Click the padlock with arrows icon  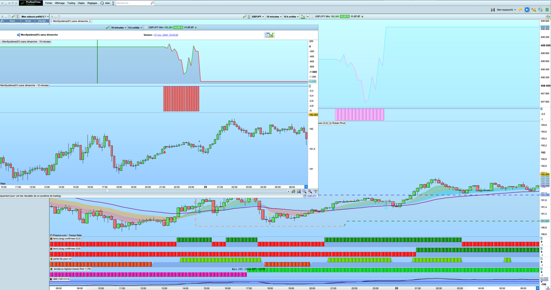534,10
